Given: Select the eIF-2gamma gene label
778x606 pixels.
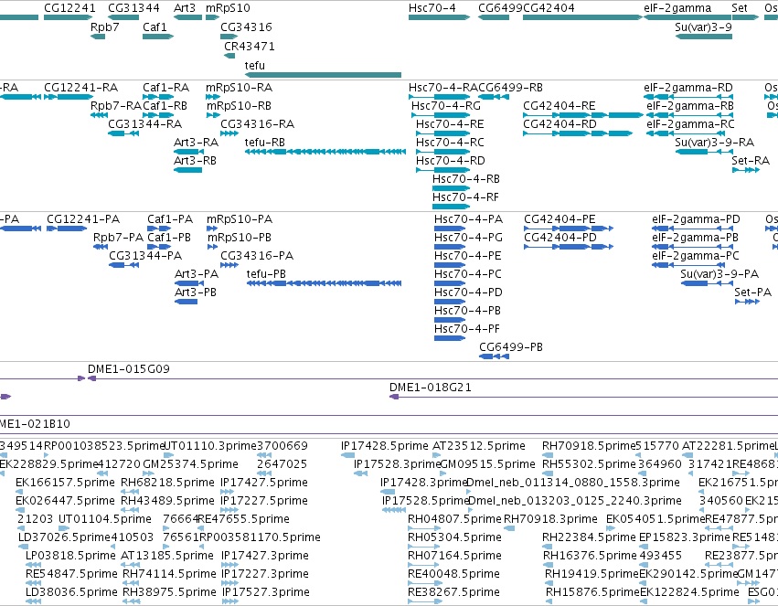Looking at the screenshot, I should coord(677,8).
